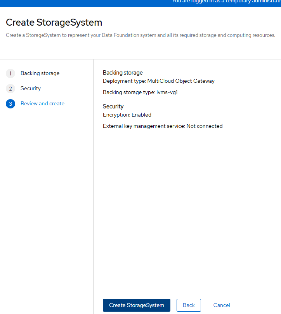Click the Backing storage review heading

123,72
